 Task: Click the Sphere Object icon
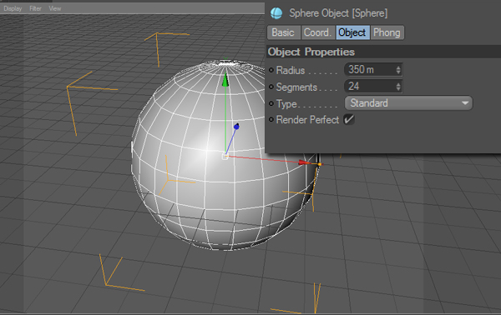click(276, 13)
